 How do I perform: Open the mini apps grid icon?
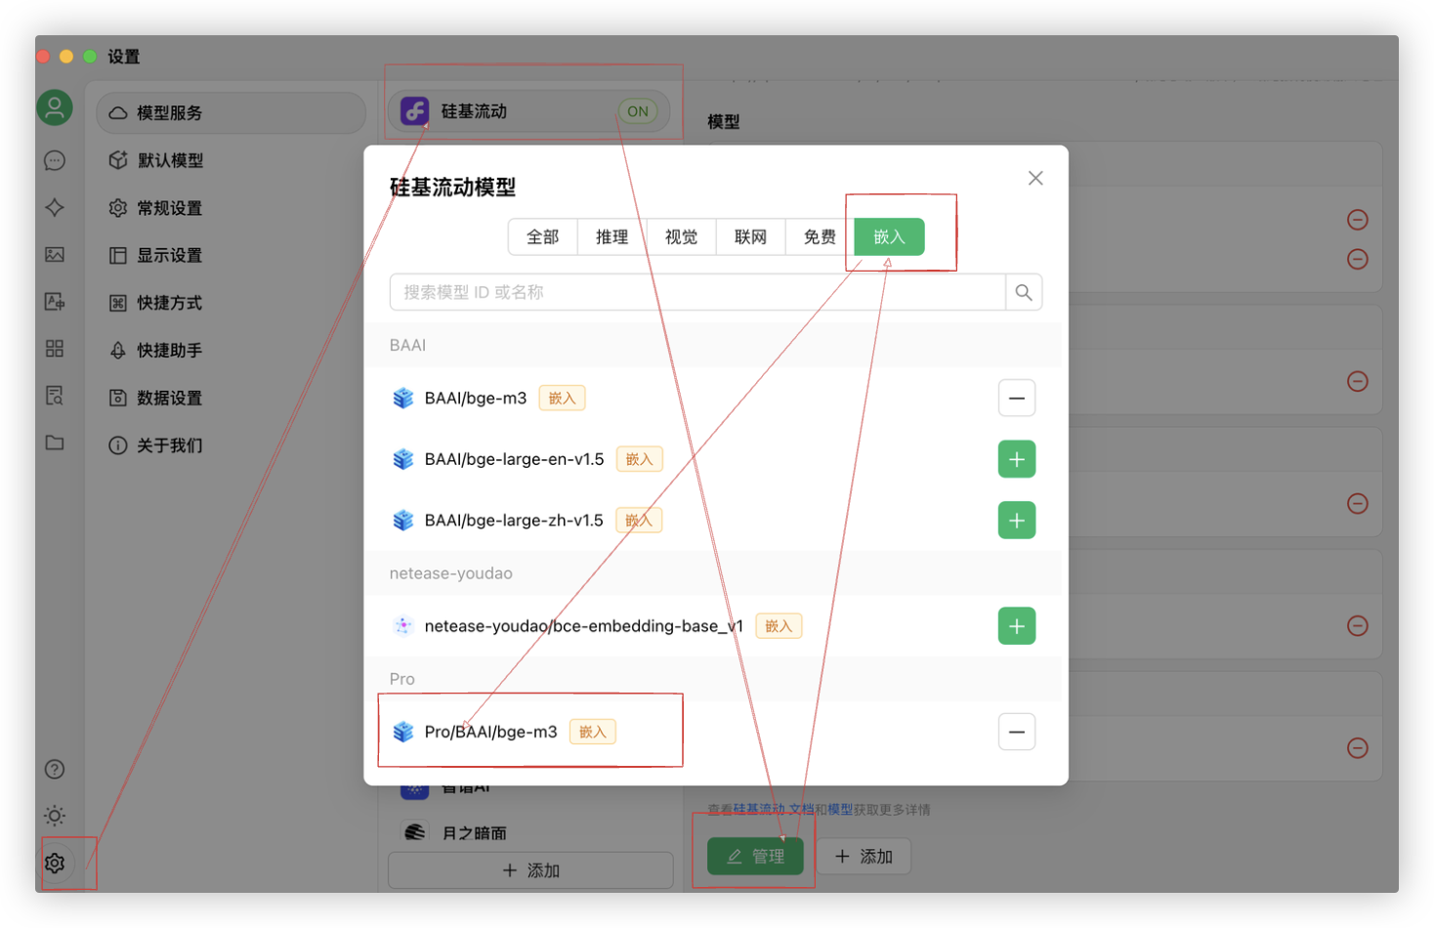55,349
